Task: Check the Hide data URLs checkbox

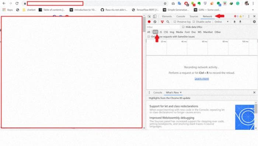Action: (x=183, y=27)
